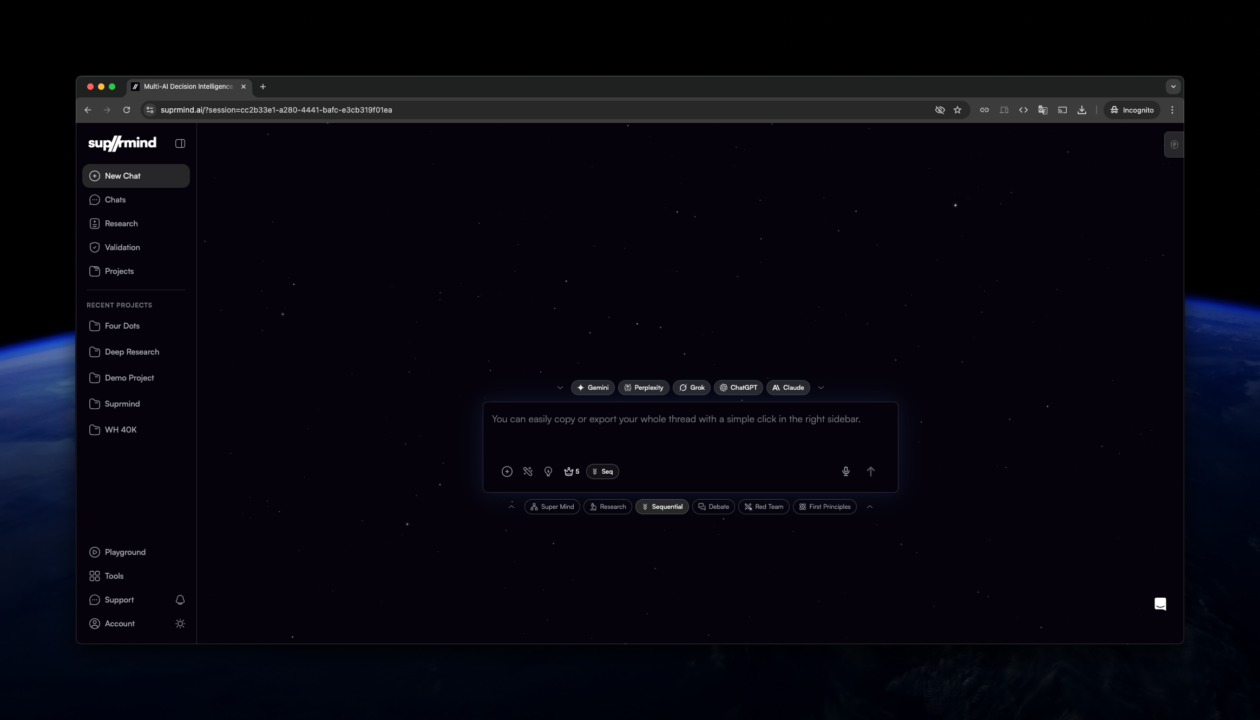Image resolution: width=1260 pixels, height=720 pixels.
Task: Open the Seq mode dropdown
Action: 602,472
